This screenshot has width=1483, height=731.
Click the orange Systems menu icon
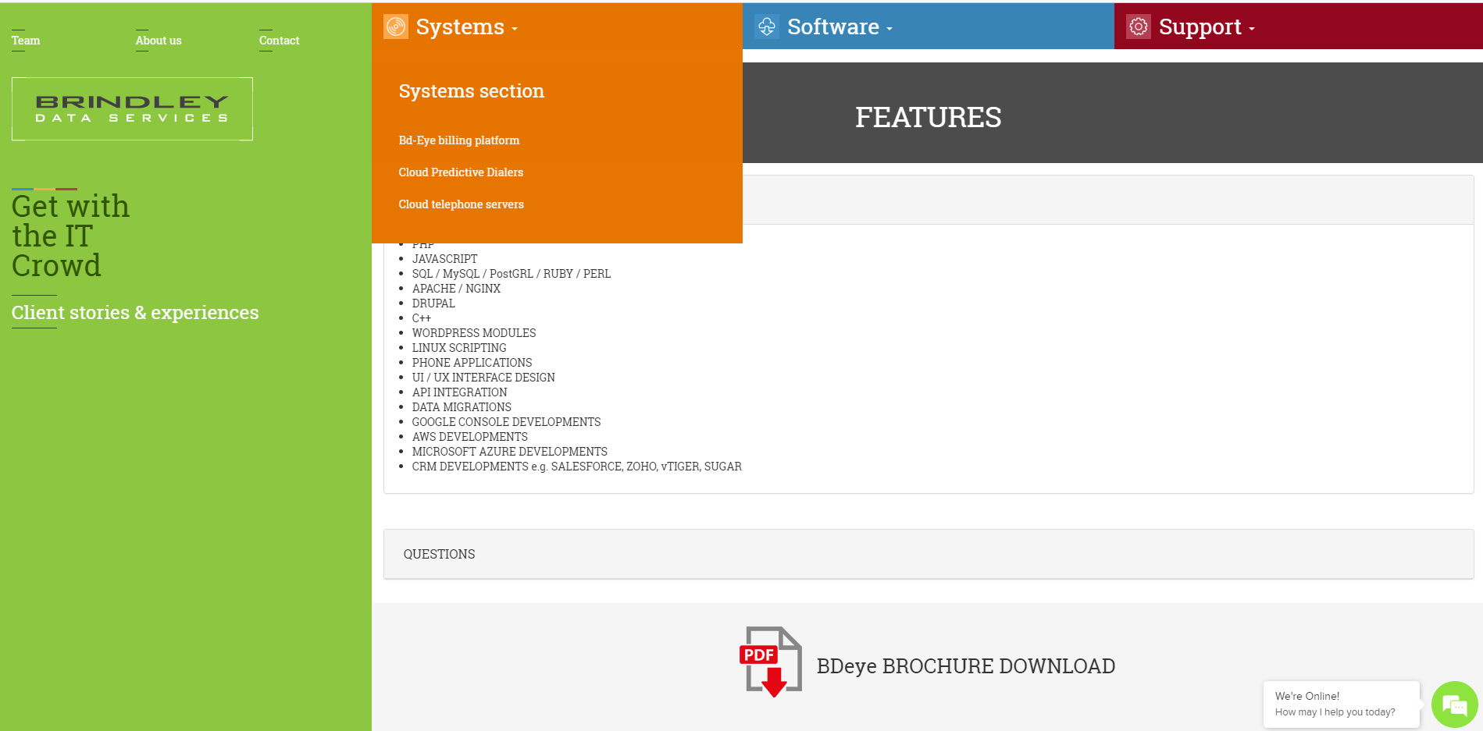[396, 27]
